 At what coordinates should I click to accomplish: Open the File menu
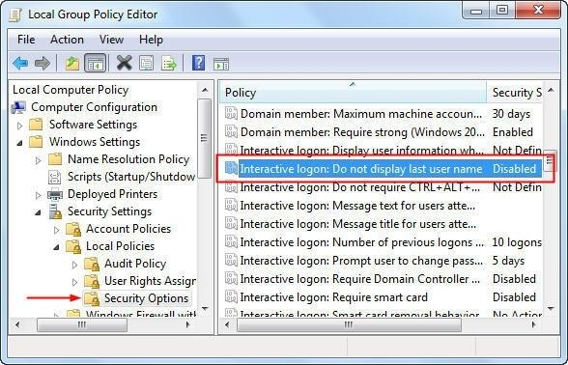[x=26, y=39]
